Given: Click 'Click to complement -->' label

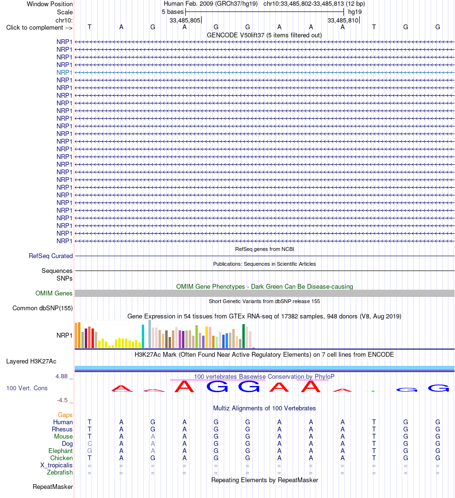Looking at the screenshot, I should 39,28.
